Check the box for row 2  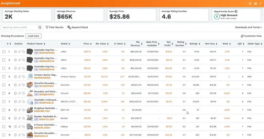click(4, 60)
